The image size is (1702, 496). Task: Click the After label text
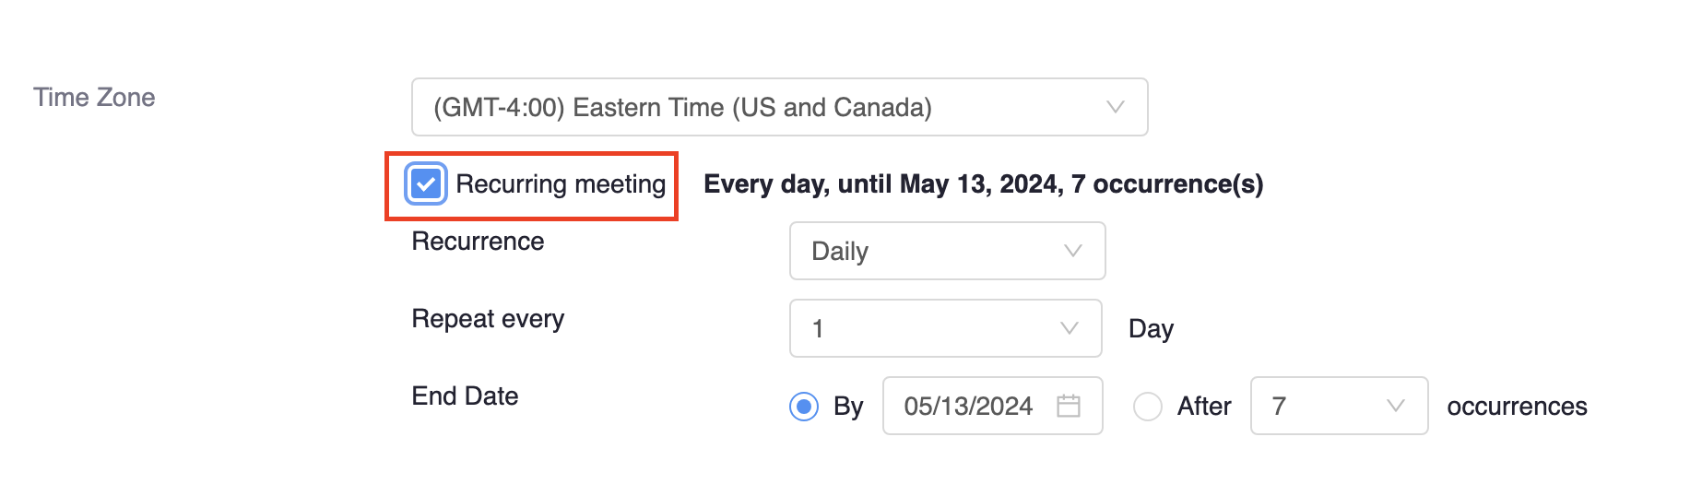pos(1203,406)
